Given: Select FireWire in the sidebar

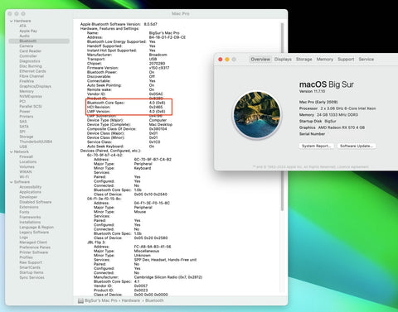Looking at the screenshot, I should [x=27, y=81].
